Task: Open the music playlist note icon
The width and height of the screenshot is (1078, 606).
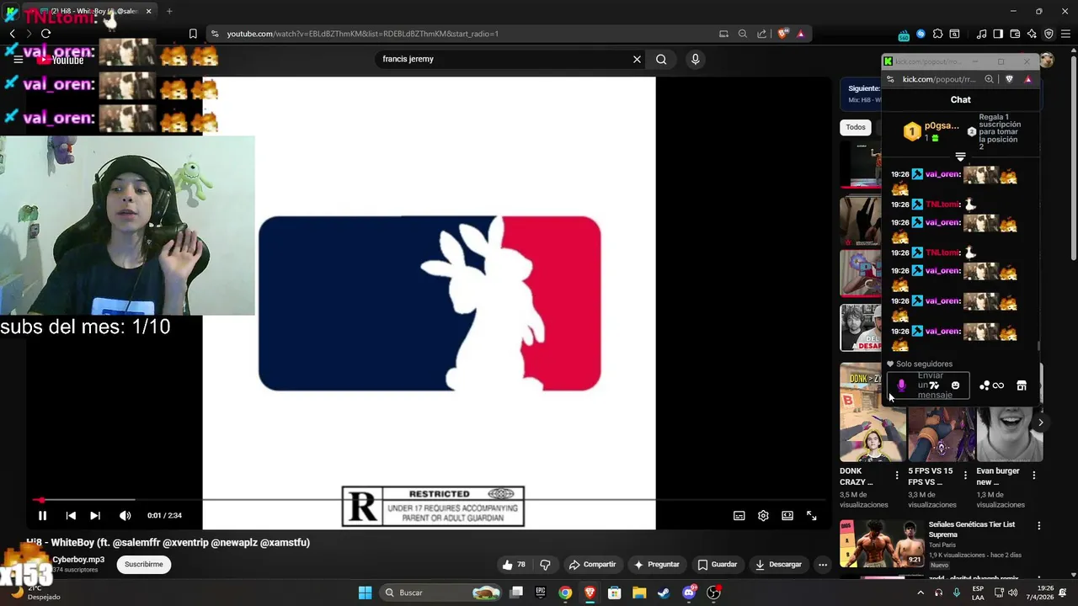Action: pos(981,34)
